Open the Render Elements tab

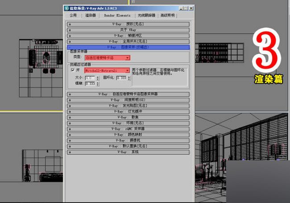(117, 16)
